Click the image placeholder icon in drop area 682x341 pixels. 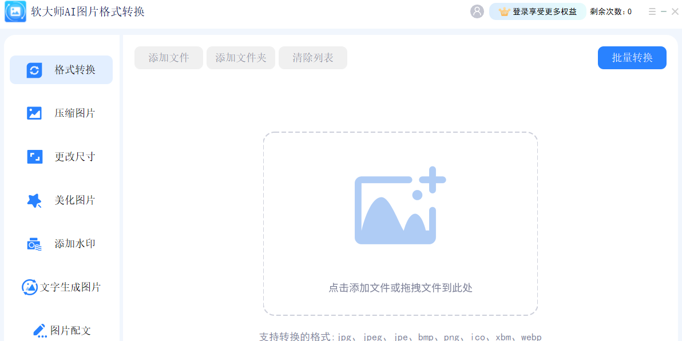tap(400, 206)
